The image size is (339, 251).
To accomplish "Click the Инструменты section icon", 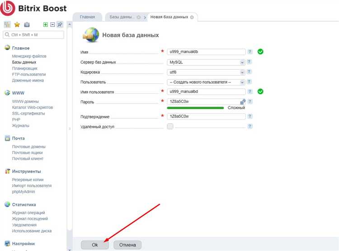I will [x=7, y=171].
